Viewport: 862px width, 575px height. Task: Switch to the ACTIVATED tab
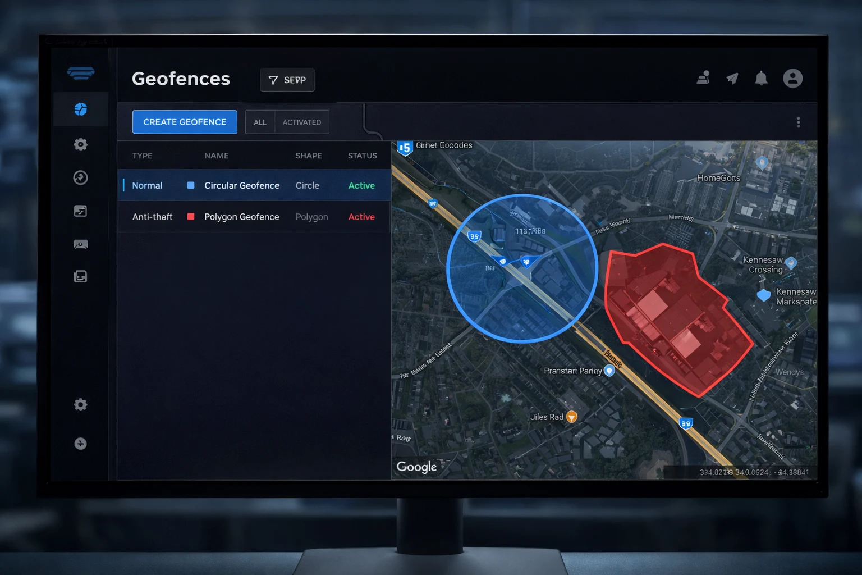[301, 122]
